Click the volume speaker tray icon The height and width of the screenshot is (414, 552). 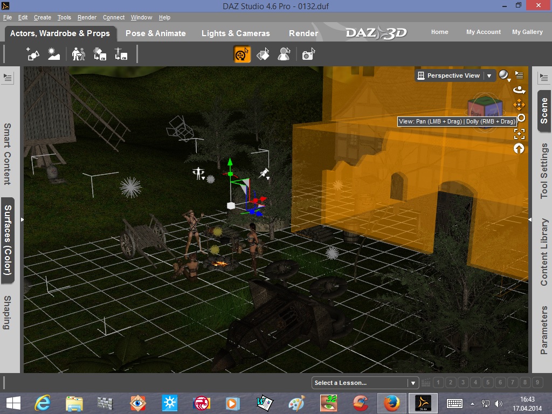[x=499, y=404]
